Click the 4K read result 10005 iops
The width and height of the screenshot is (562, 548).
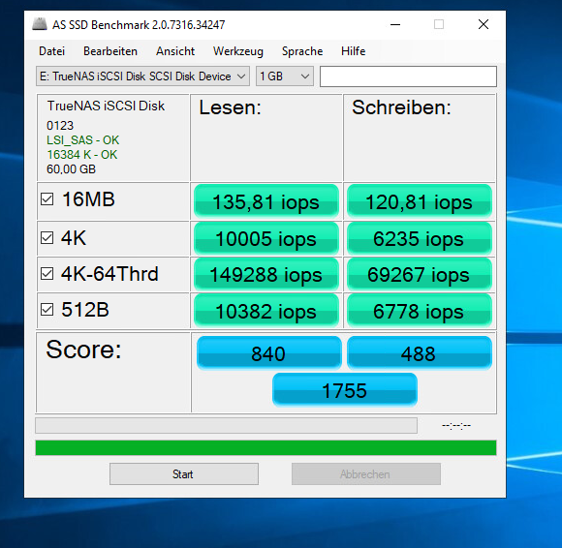tap(265, 238)
